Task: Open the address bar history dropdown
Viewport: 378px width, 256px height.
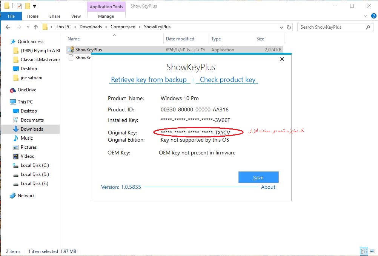Action: tap(281, 27)
